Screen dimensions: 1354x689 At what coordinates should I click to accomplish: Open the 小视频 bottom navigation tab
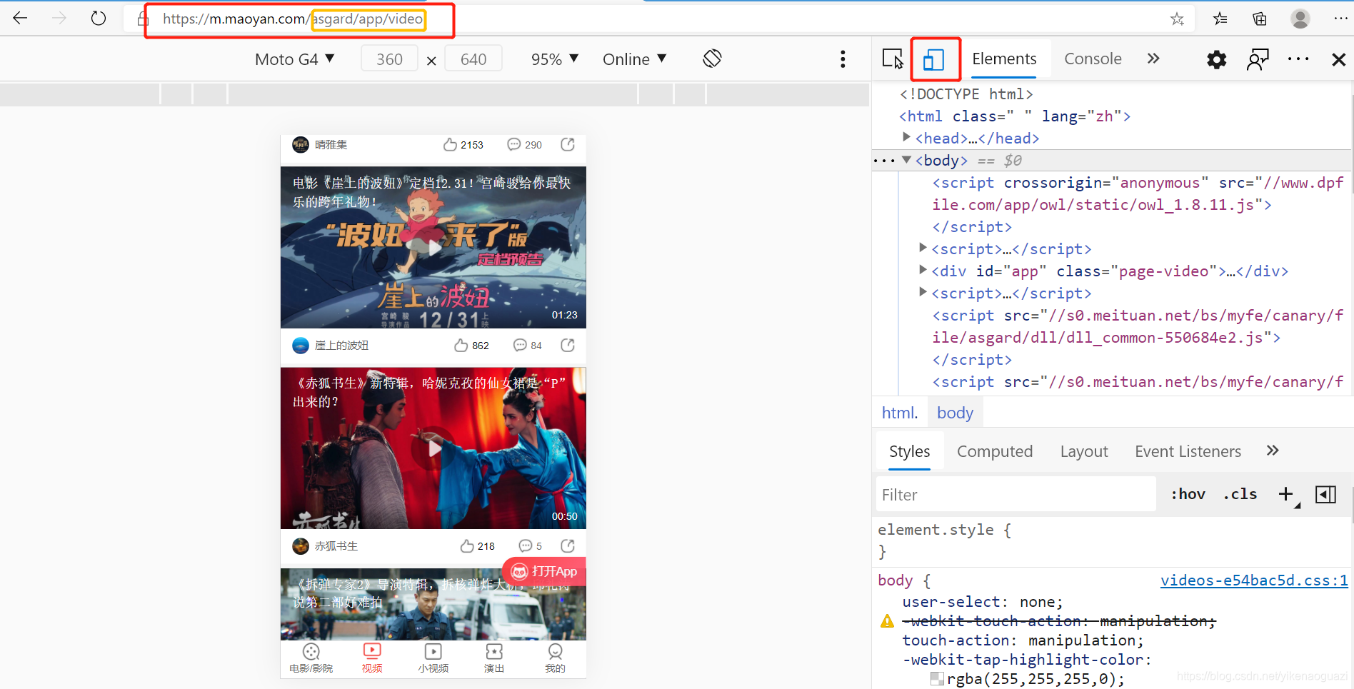433,658
